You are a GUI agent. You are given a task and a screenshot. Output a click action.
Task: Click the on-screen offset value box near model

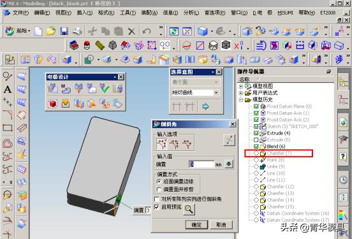coord(148,210)
